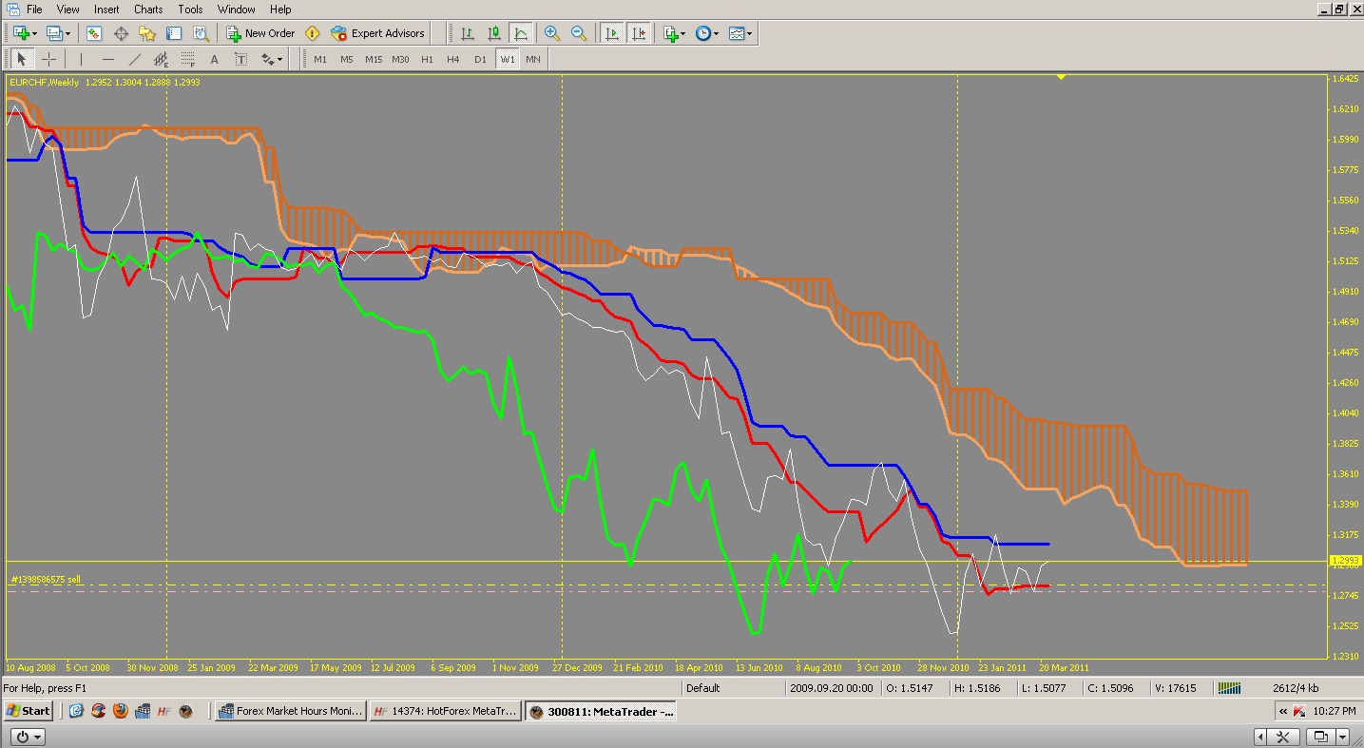This screenshot has width=1364, height=748.
Task: Click the yellow diamond alert icon
Action: pyautogui.click(x=313, y=33)
